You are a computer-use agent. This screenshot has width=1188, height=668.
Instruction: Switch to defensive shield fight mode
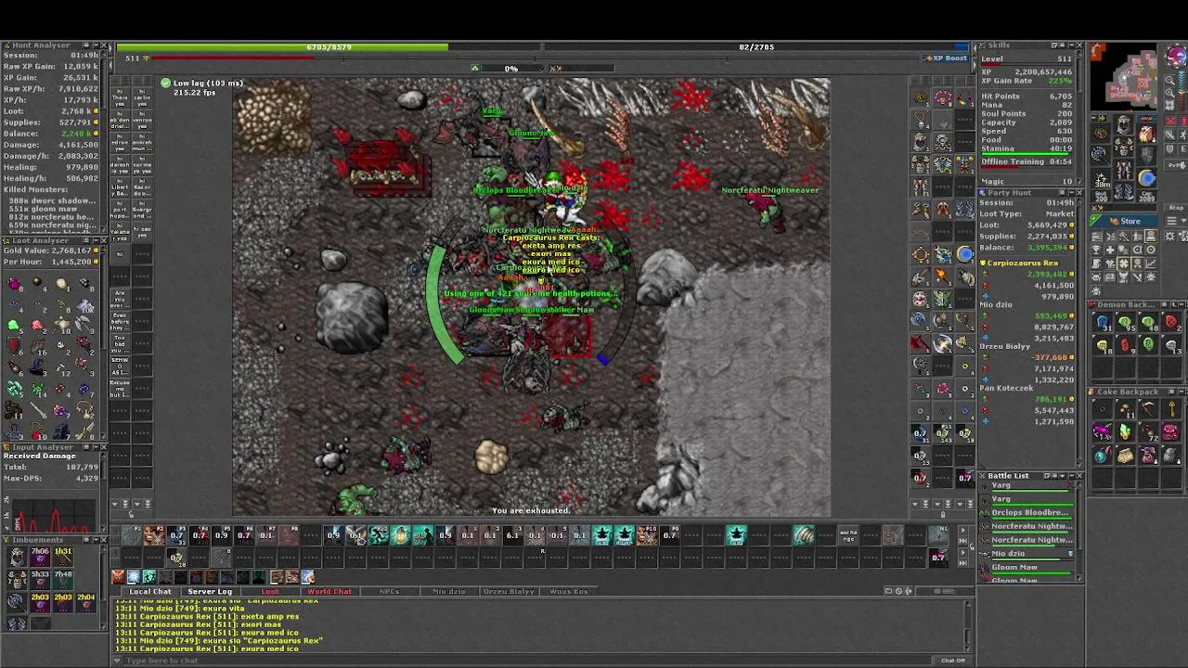coord(1170,148)
